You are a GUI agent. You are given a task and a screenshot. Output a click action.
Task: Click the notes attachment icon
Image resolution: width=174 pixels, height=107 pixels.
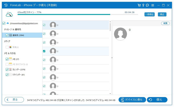(10, 64)
